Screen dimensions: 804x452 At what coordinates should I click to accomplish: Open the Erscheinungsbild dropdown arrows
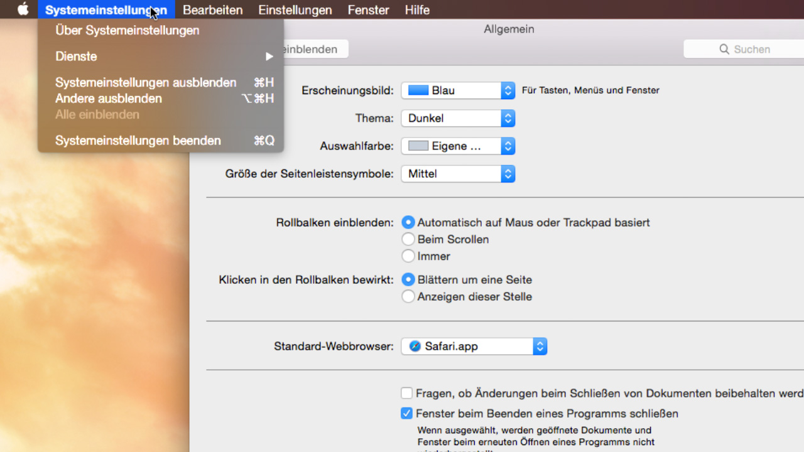pyautogui.click(x=508, y=90)
